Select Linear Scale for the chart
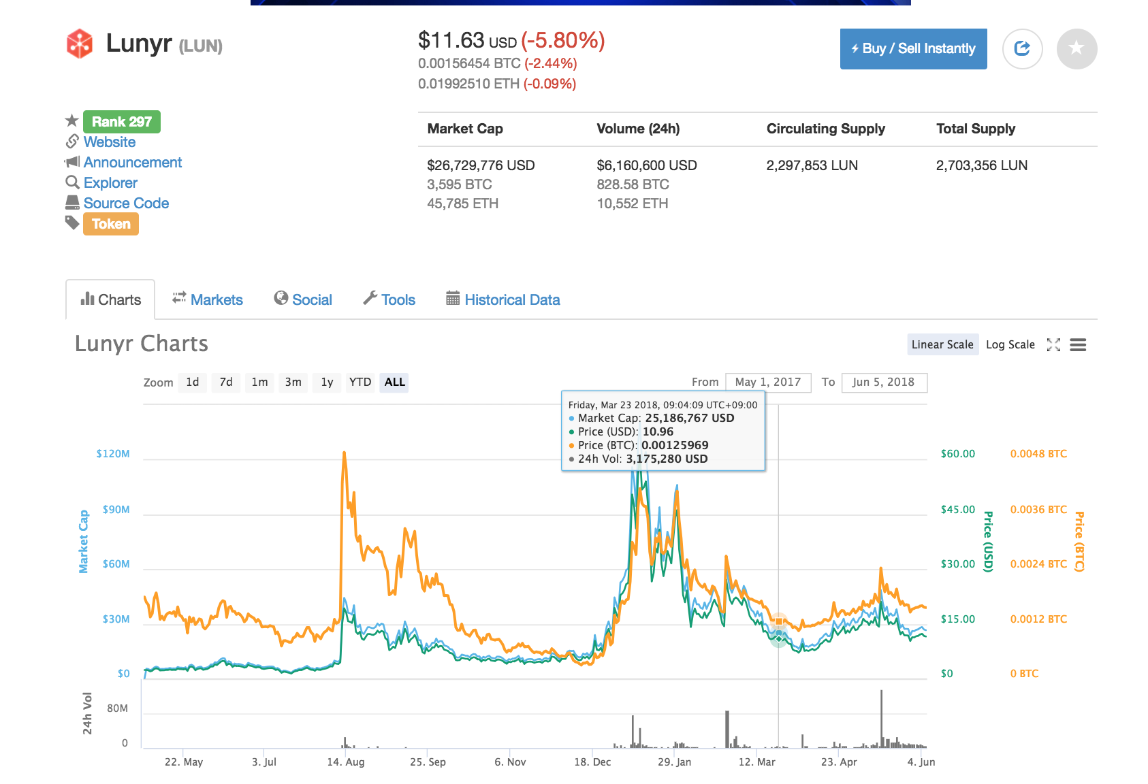Image resolution: width=1148 pixels, height=784 pixels. point(942,344)
